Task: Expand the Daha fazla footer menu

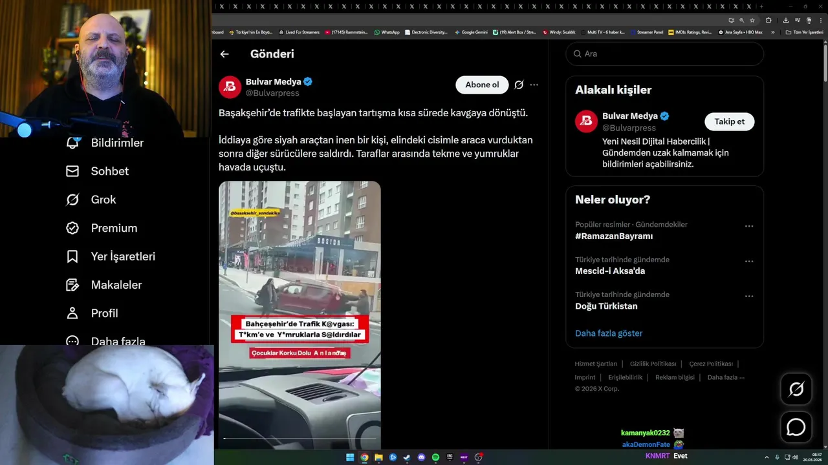Action: [726, 377]
